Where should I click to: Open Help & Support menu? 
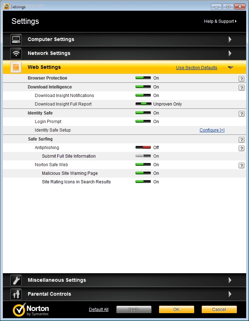tap(220, 21)
